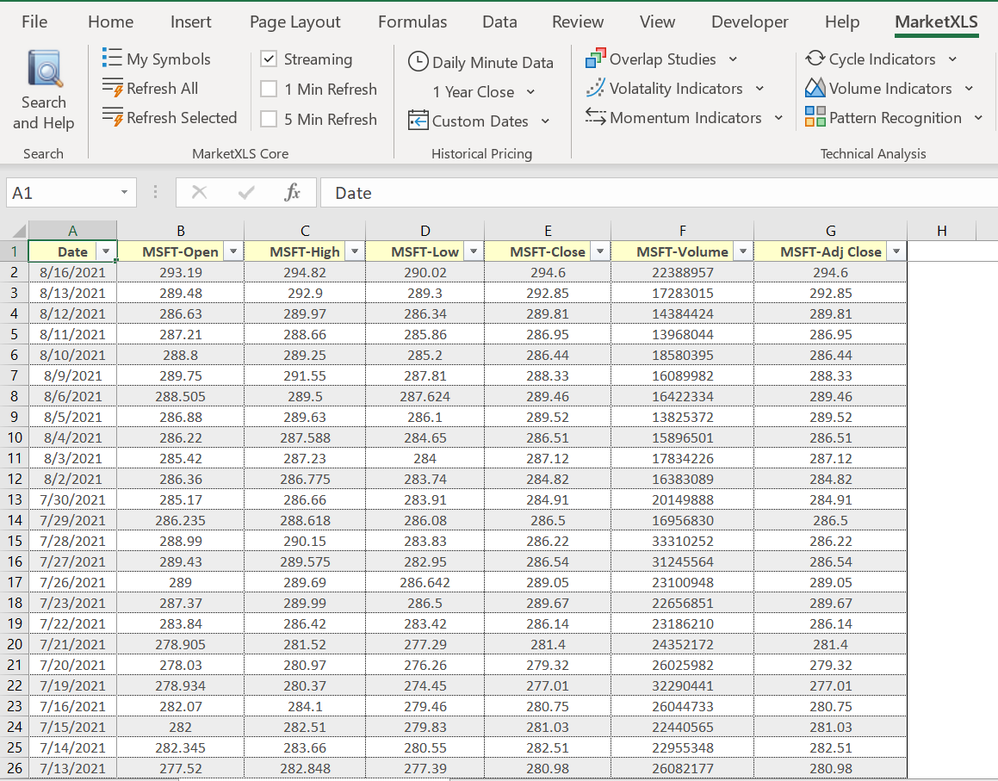Click the Select All corner triangle
Viewport: 998px width, 781px height.
point(18,231)
